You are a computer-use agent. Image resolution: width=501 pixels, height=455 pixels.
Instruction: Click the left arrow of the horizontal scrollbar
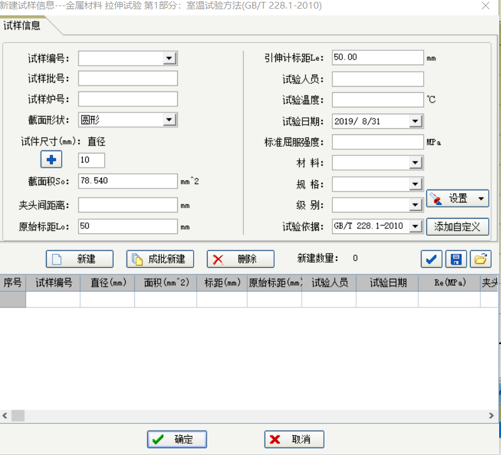(x=5, y=415)
